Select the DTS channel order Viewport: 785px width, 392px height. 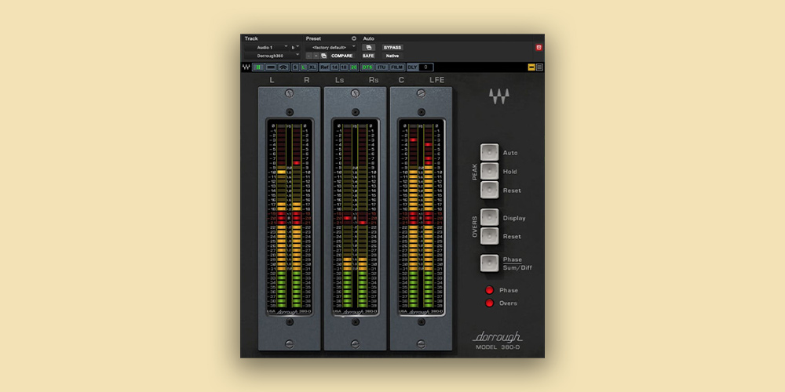(367, 67)
